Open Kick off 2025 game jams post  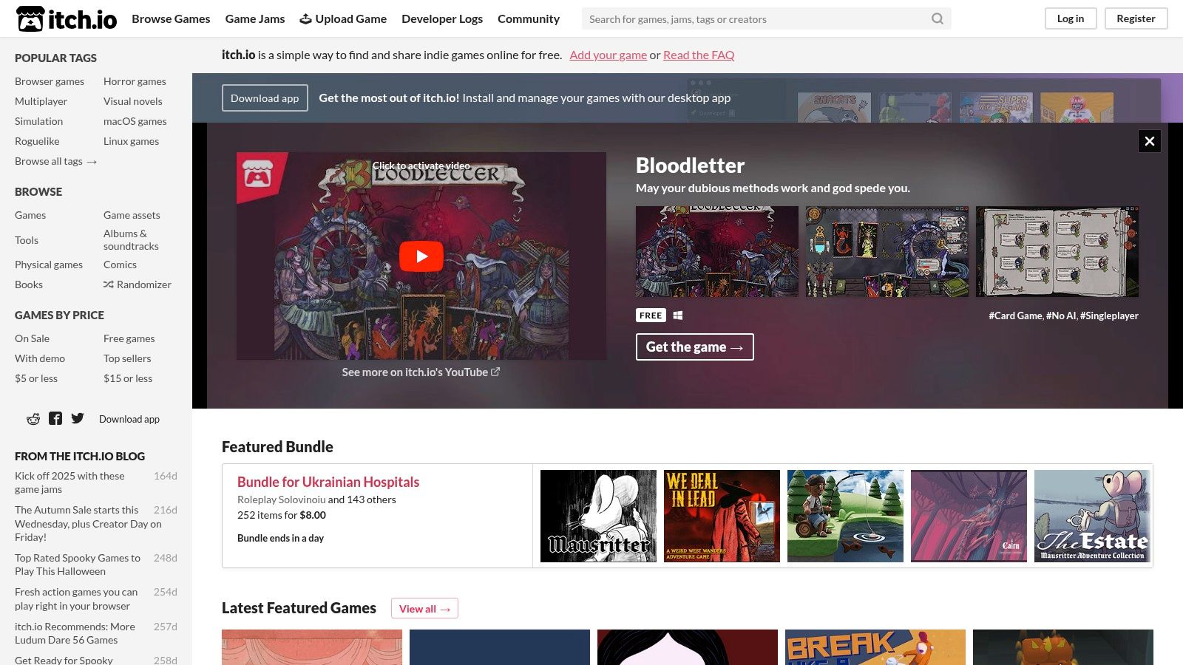tap(70, 482)
